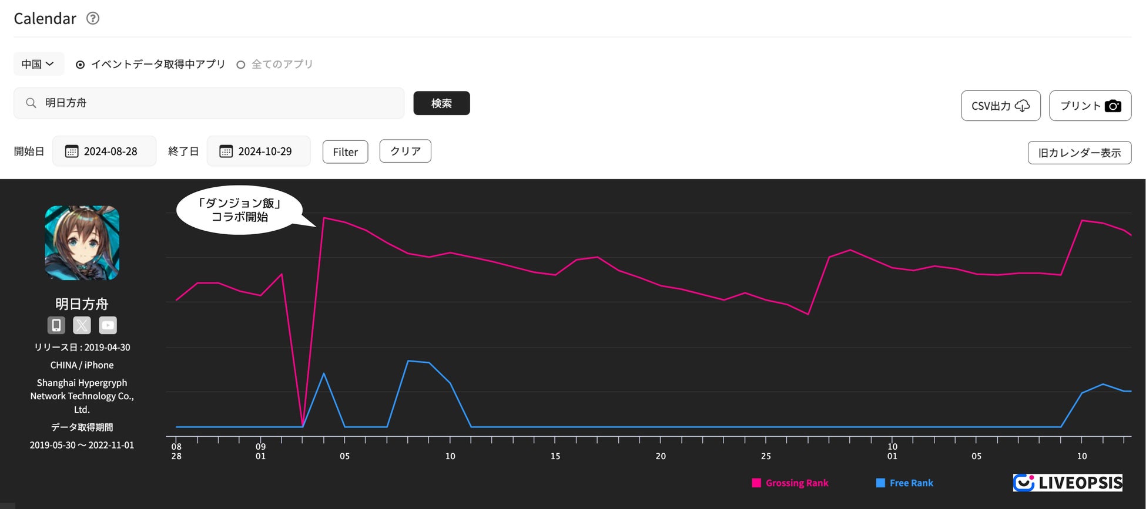The height and width of the screenshot is (509, 1146).
Task: Click the 「ダンジョン飯」コラボ開始 annotation bubble
Action: (x=240, y=210)
